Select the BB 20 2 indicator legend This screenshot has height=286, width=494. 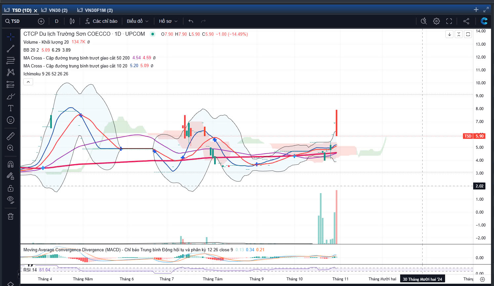click(x=31, y=50)
